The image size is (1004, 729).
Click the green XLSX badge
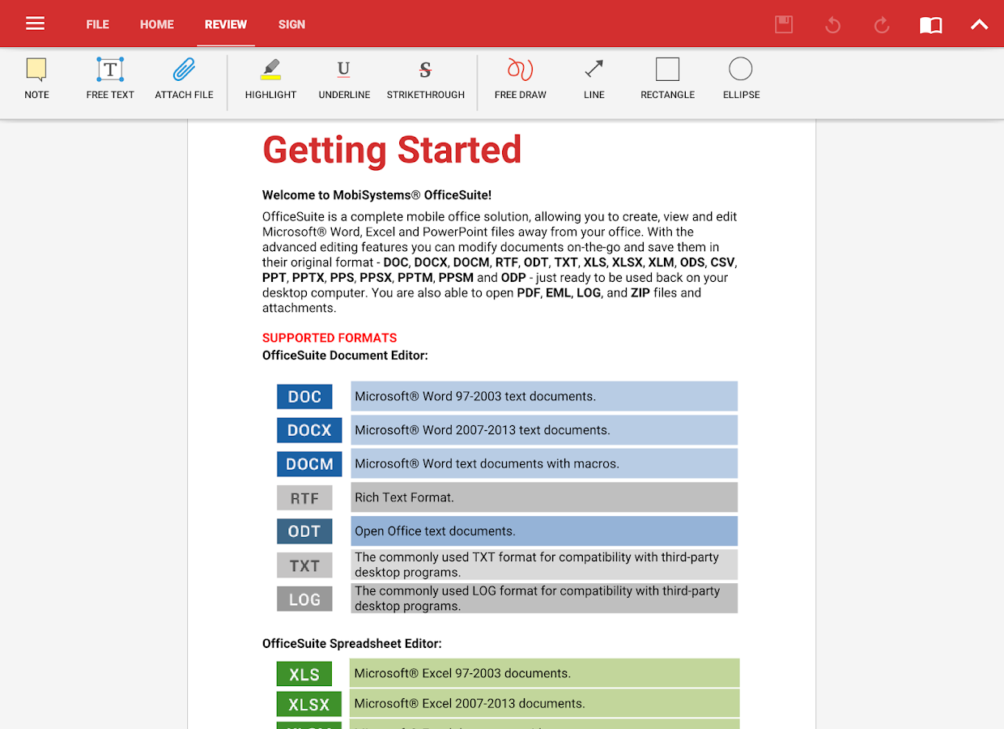[308, 704]
